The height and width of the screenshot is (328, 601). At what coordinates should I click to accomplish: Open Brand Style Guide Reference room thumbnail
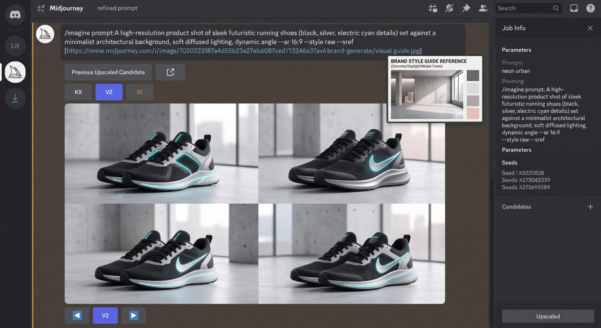tap(427, 94)
